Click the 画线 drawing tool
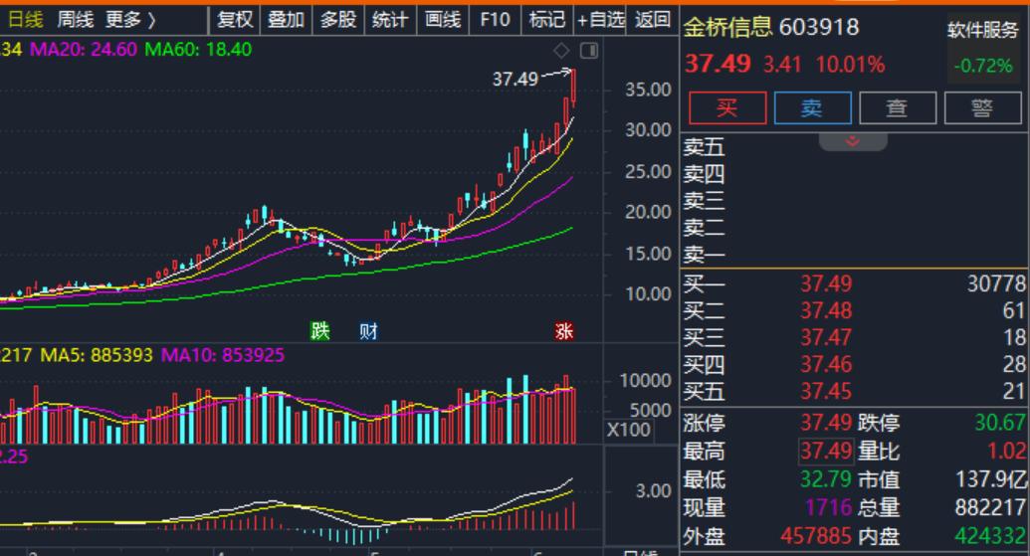Viewport: 1030px width, 556px height. (x=442, y=19)
